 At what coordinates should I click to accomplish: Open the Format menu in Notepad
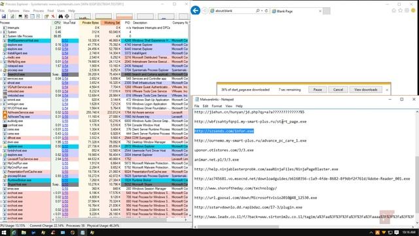click(217, 106)
